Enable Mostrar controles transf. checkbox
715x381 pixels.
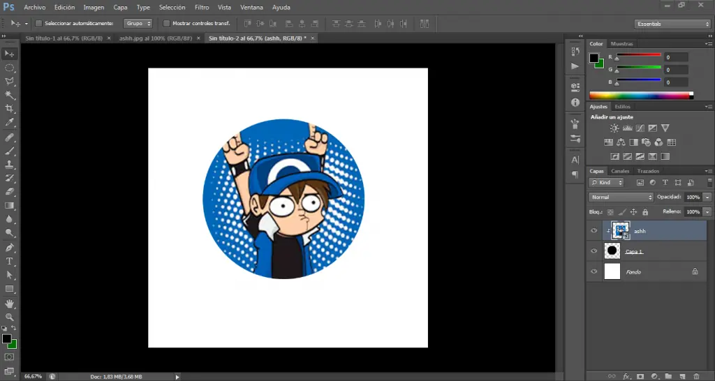166,23
